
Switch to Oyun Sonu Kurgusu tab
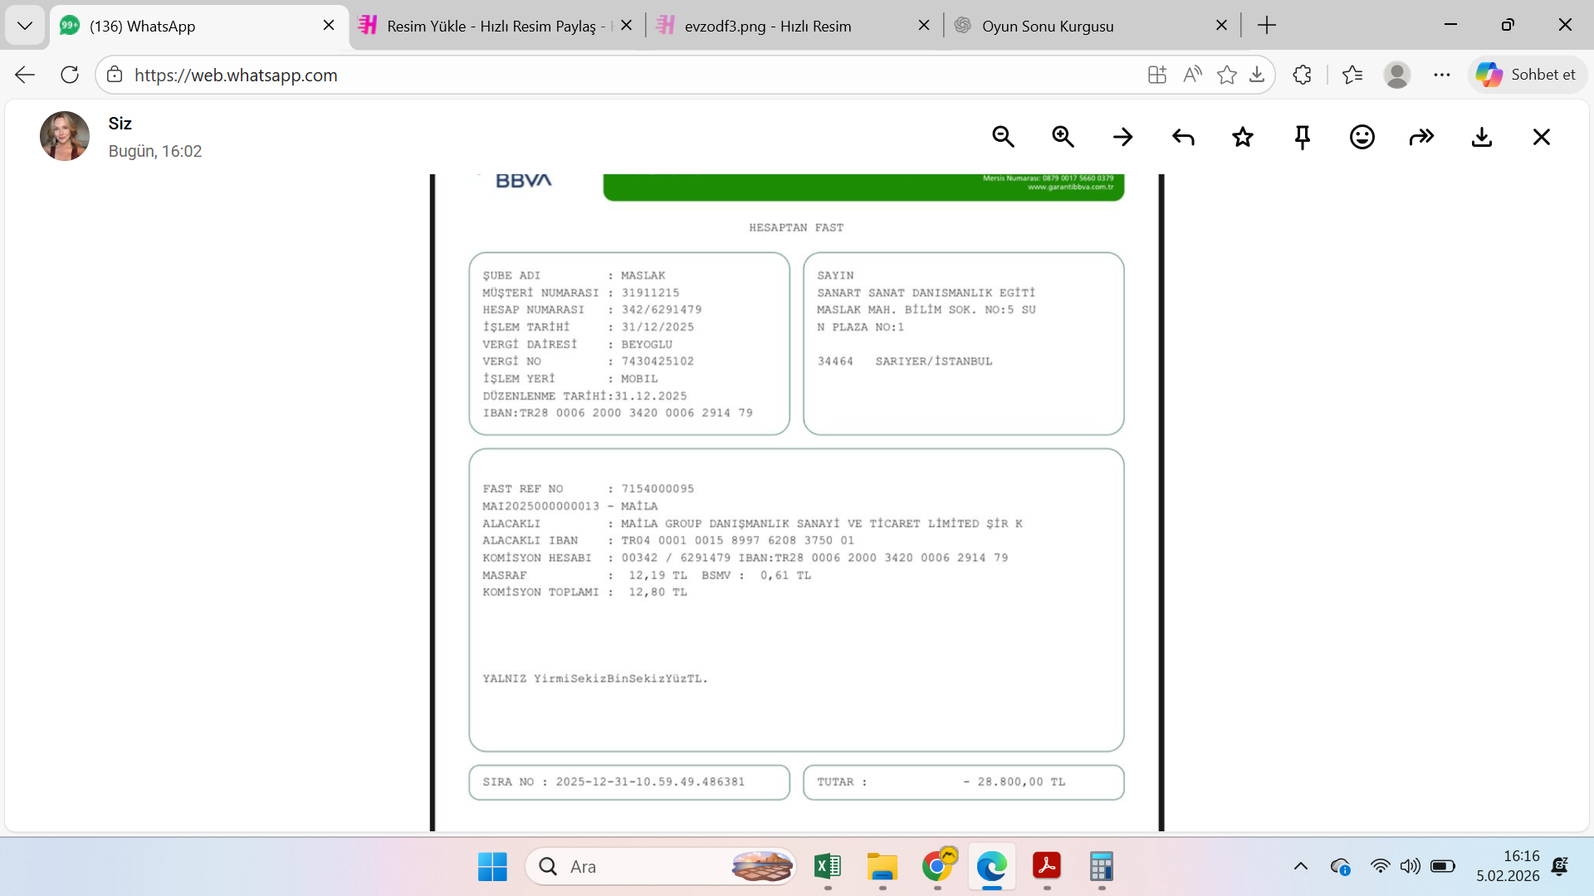click(x=1091, y=26)
